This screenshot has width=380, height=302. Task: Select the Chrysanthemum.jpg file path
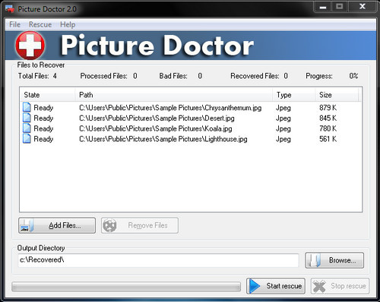point(170,108)
